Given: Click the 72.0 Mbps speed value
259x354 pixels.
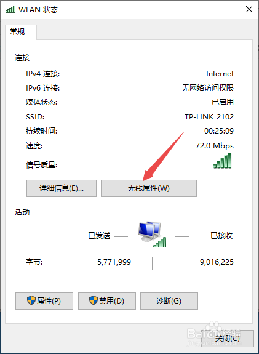Looking at the screenshot, I should coord(215,146).
